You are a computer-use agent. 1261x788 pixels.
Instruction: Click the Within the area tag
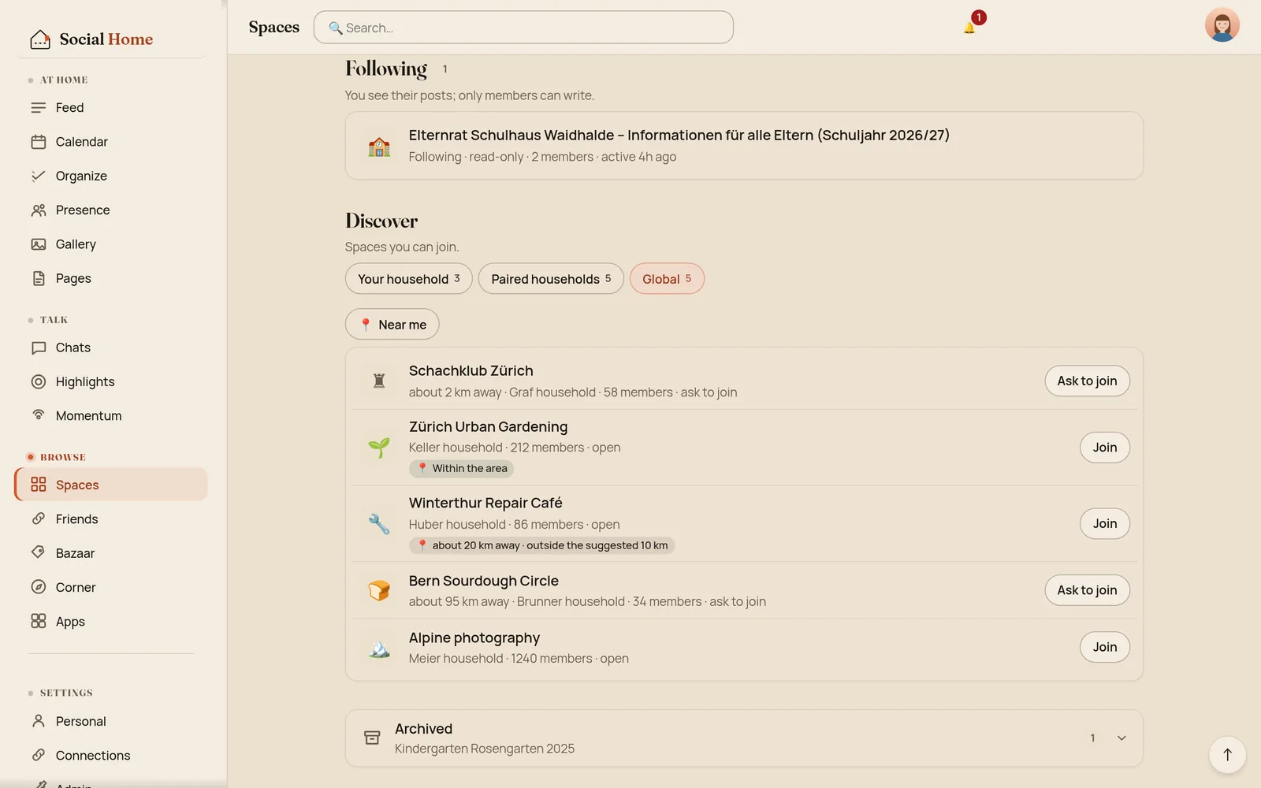461,468
